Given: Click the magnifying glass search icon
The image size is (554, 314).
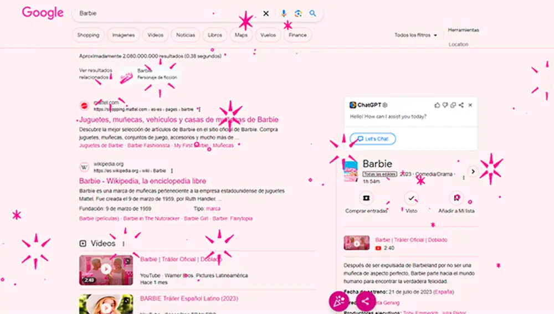Looking at the screenshot, I should tap(312, 13).
